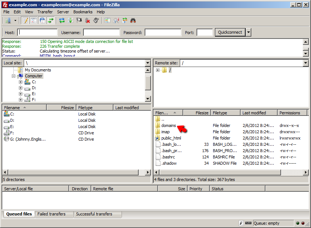Open the Quickconnect history dropdown arrow
Viewport: 311px width, 228px height.
click(x=248, y=32)
